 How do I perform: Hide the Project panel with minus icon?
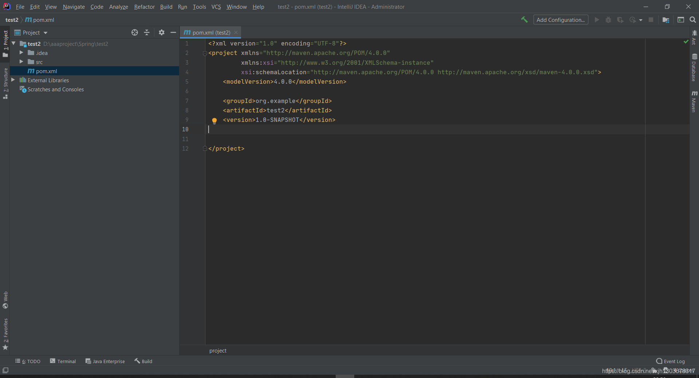point(173,32)
